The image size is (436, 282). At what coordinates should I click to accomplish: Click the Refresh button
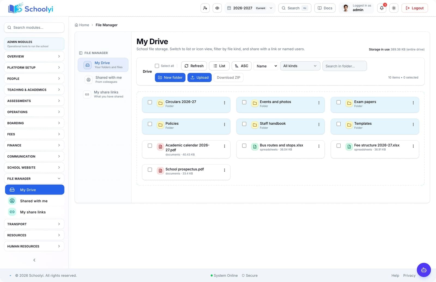point(194,66)
